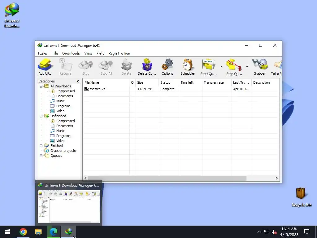Viewport: 317px width, 238px height.
Task: Click the Tell a Friend toolbar icon
Action: click(x=276, y=67)
